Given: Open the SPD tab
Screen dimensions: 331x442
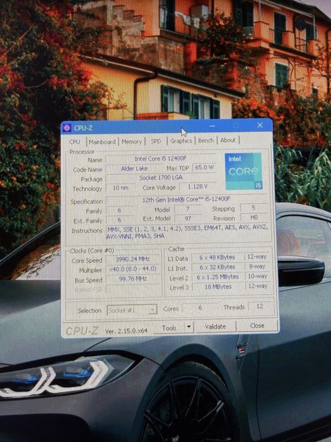Looking at the screenshot, I should 156,141.
